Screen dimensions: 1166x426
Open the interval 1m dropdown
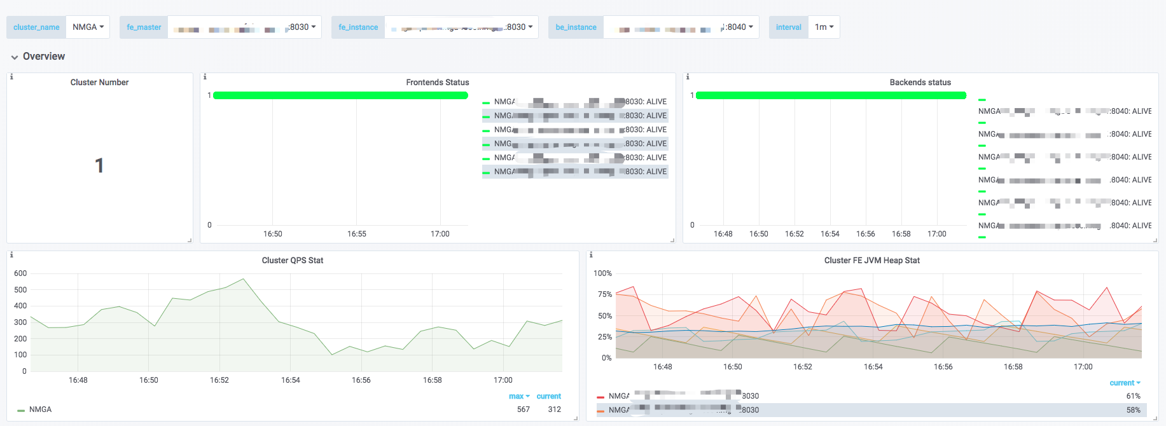824,27
